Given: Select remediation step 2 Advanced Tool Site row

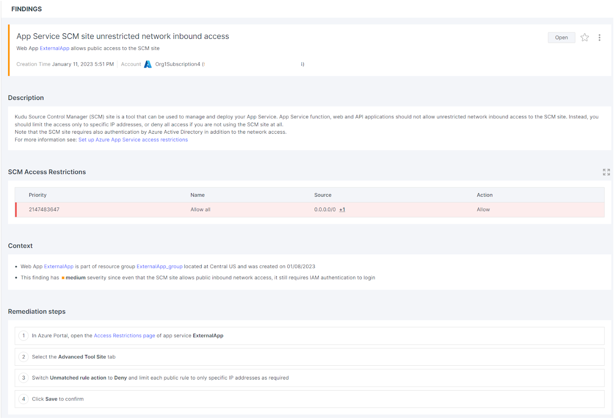Looking at the screenshot, I should pos(309,357).
